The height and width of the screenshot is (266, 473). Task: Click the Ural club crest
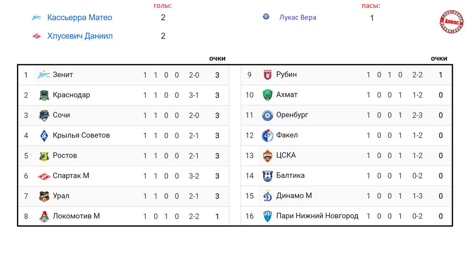(44, 196)
